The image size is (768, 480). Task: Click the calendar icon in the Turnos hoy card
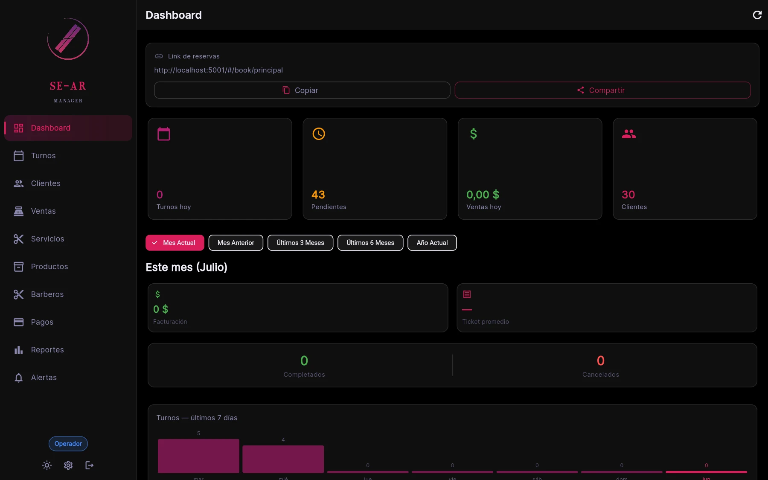coord(164,134)
